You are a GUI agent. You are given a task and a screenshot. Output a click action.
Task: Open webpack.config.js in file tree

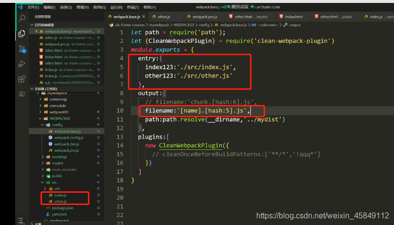click(x=69, y=138)
